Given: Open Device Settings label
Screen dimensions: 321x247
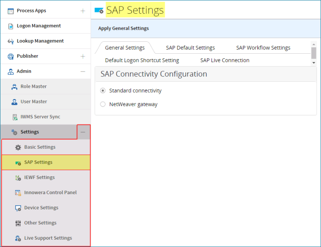Looking at the screenshot, I should 41,208.
